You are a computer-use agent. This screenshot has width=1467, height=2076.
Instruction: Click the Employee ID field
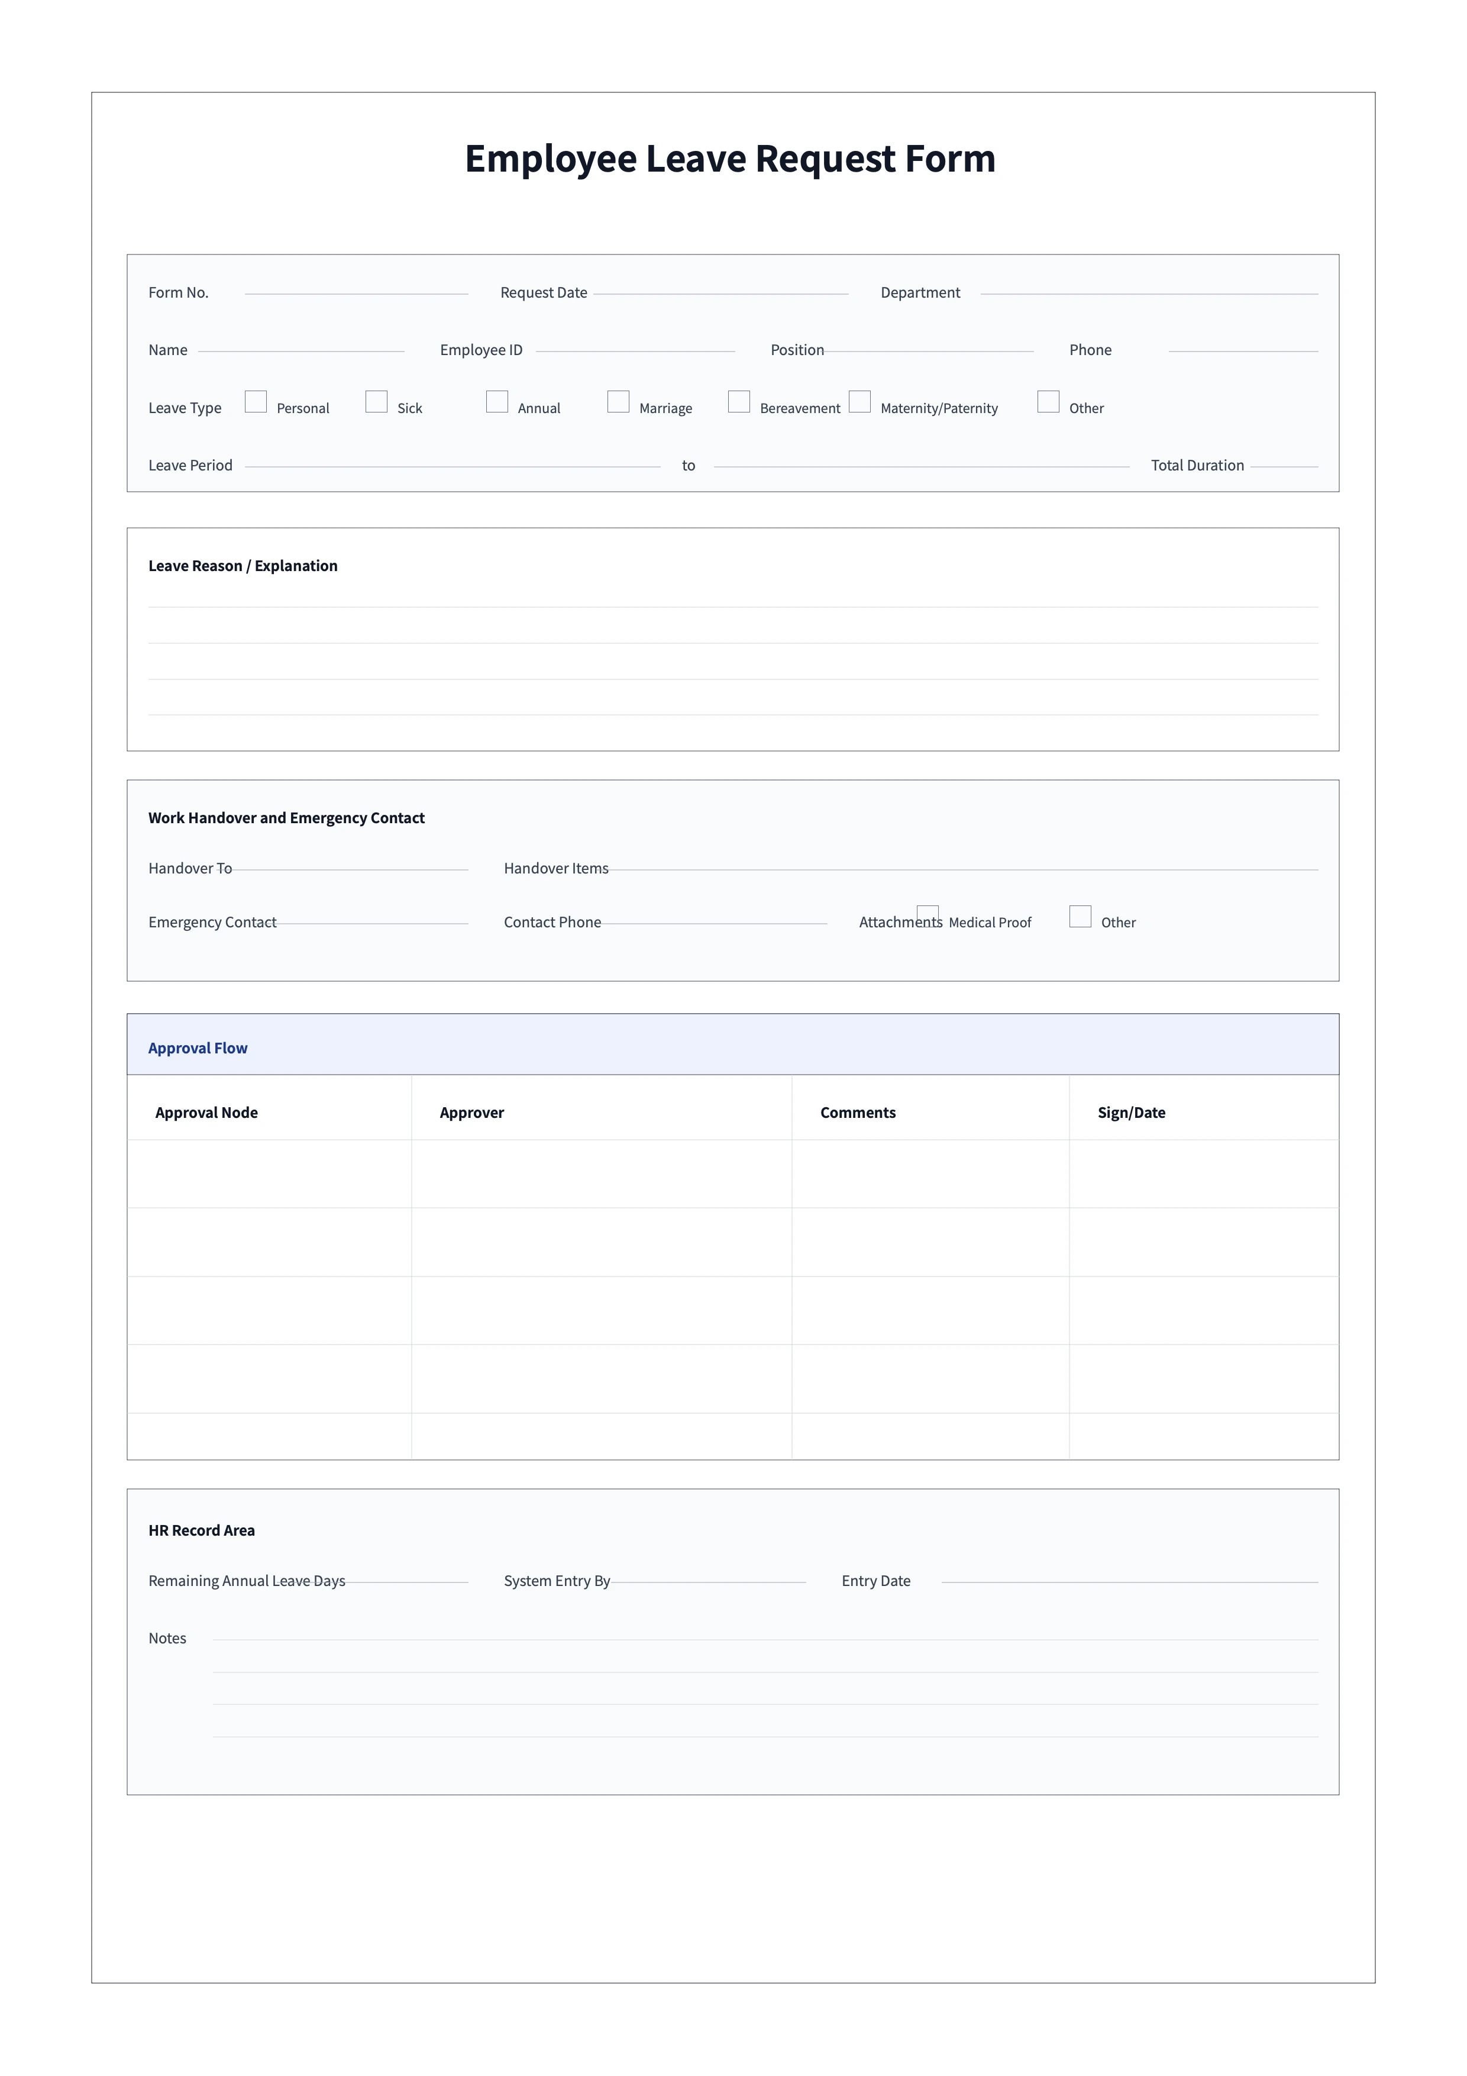[635, 350]
